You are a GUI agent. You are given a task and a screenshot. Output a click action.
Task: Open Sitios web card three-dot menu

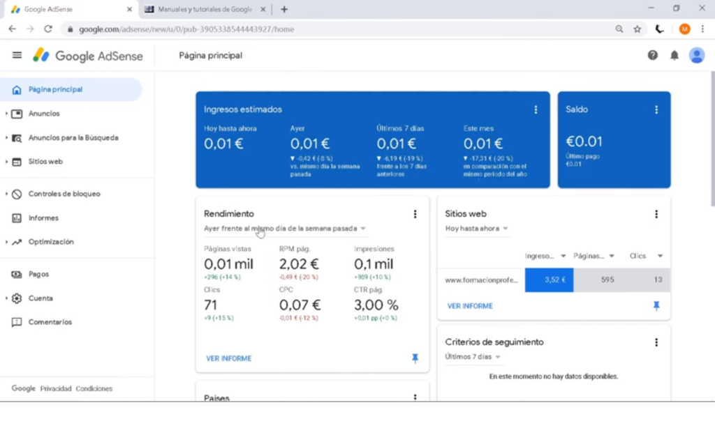click(x=656, y=214)
